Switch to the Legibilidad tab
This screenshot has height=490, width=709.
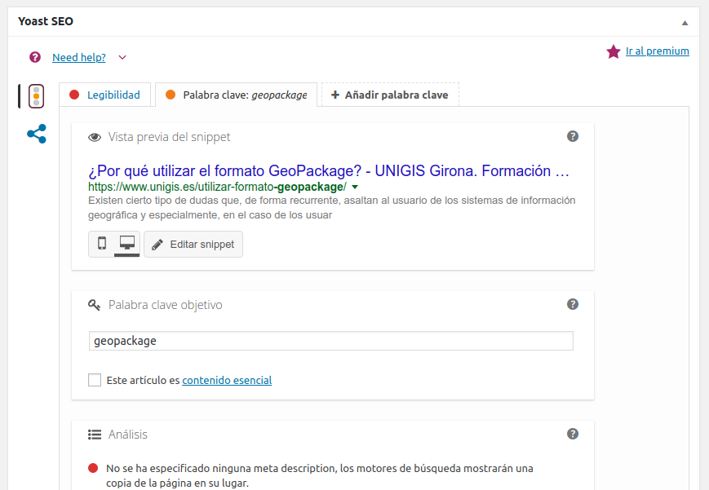(x=105, y=95)
